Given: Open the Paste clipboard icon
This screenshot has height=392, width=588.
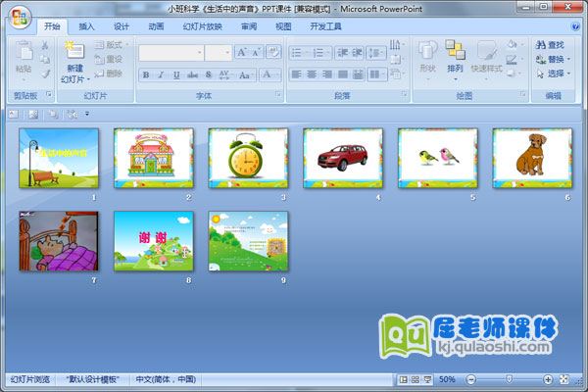Looking at the screenshot, I should tap(24, 51).
